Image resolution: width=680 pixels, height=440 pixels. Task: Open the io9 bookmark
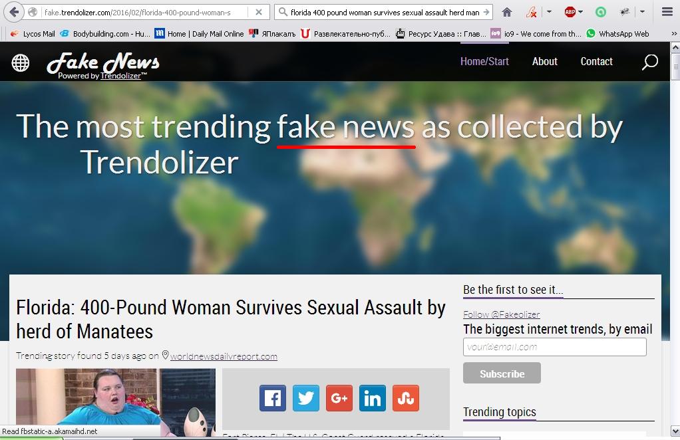(x=536, y=34)
